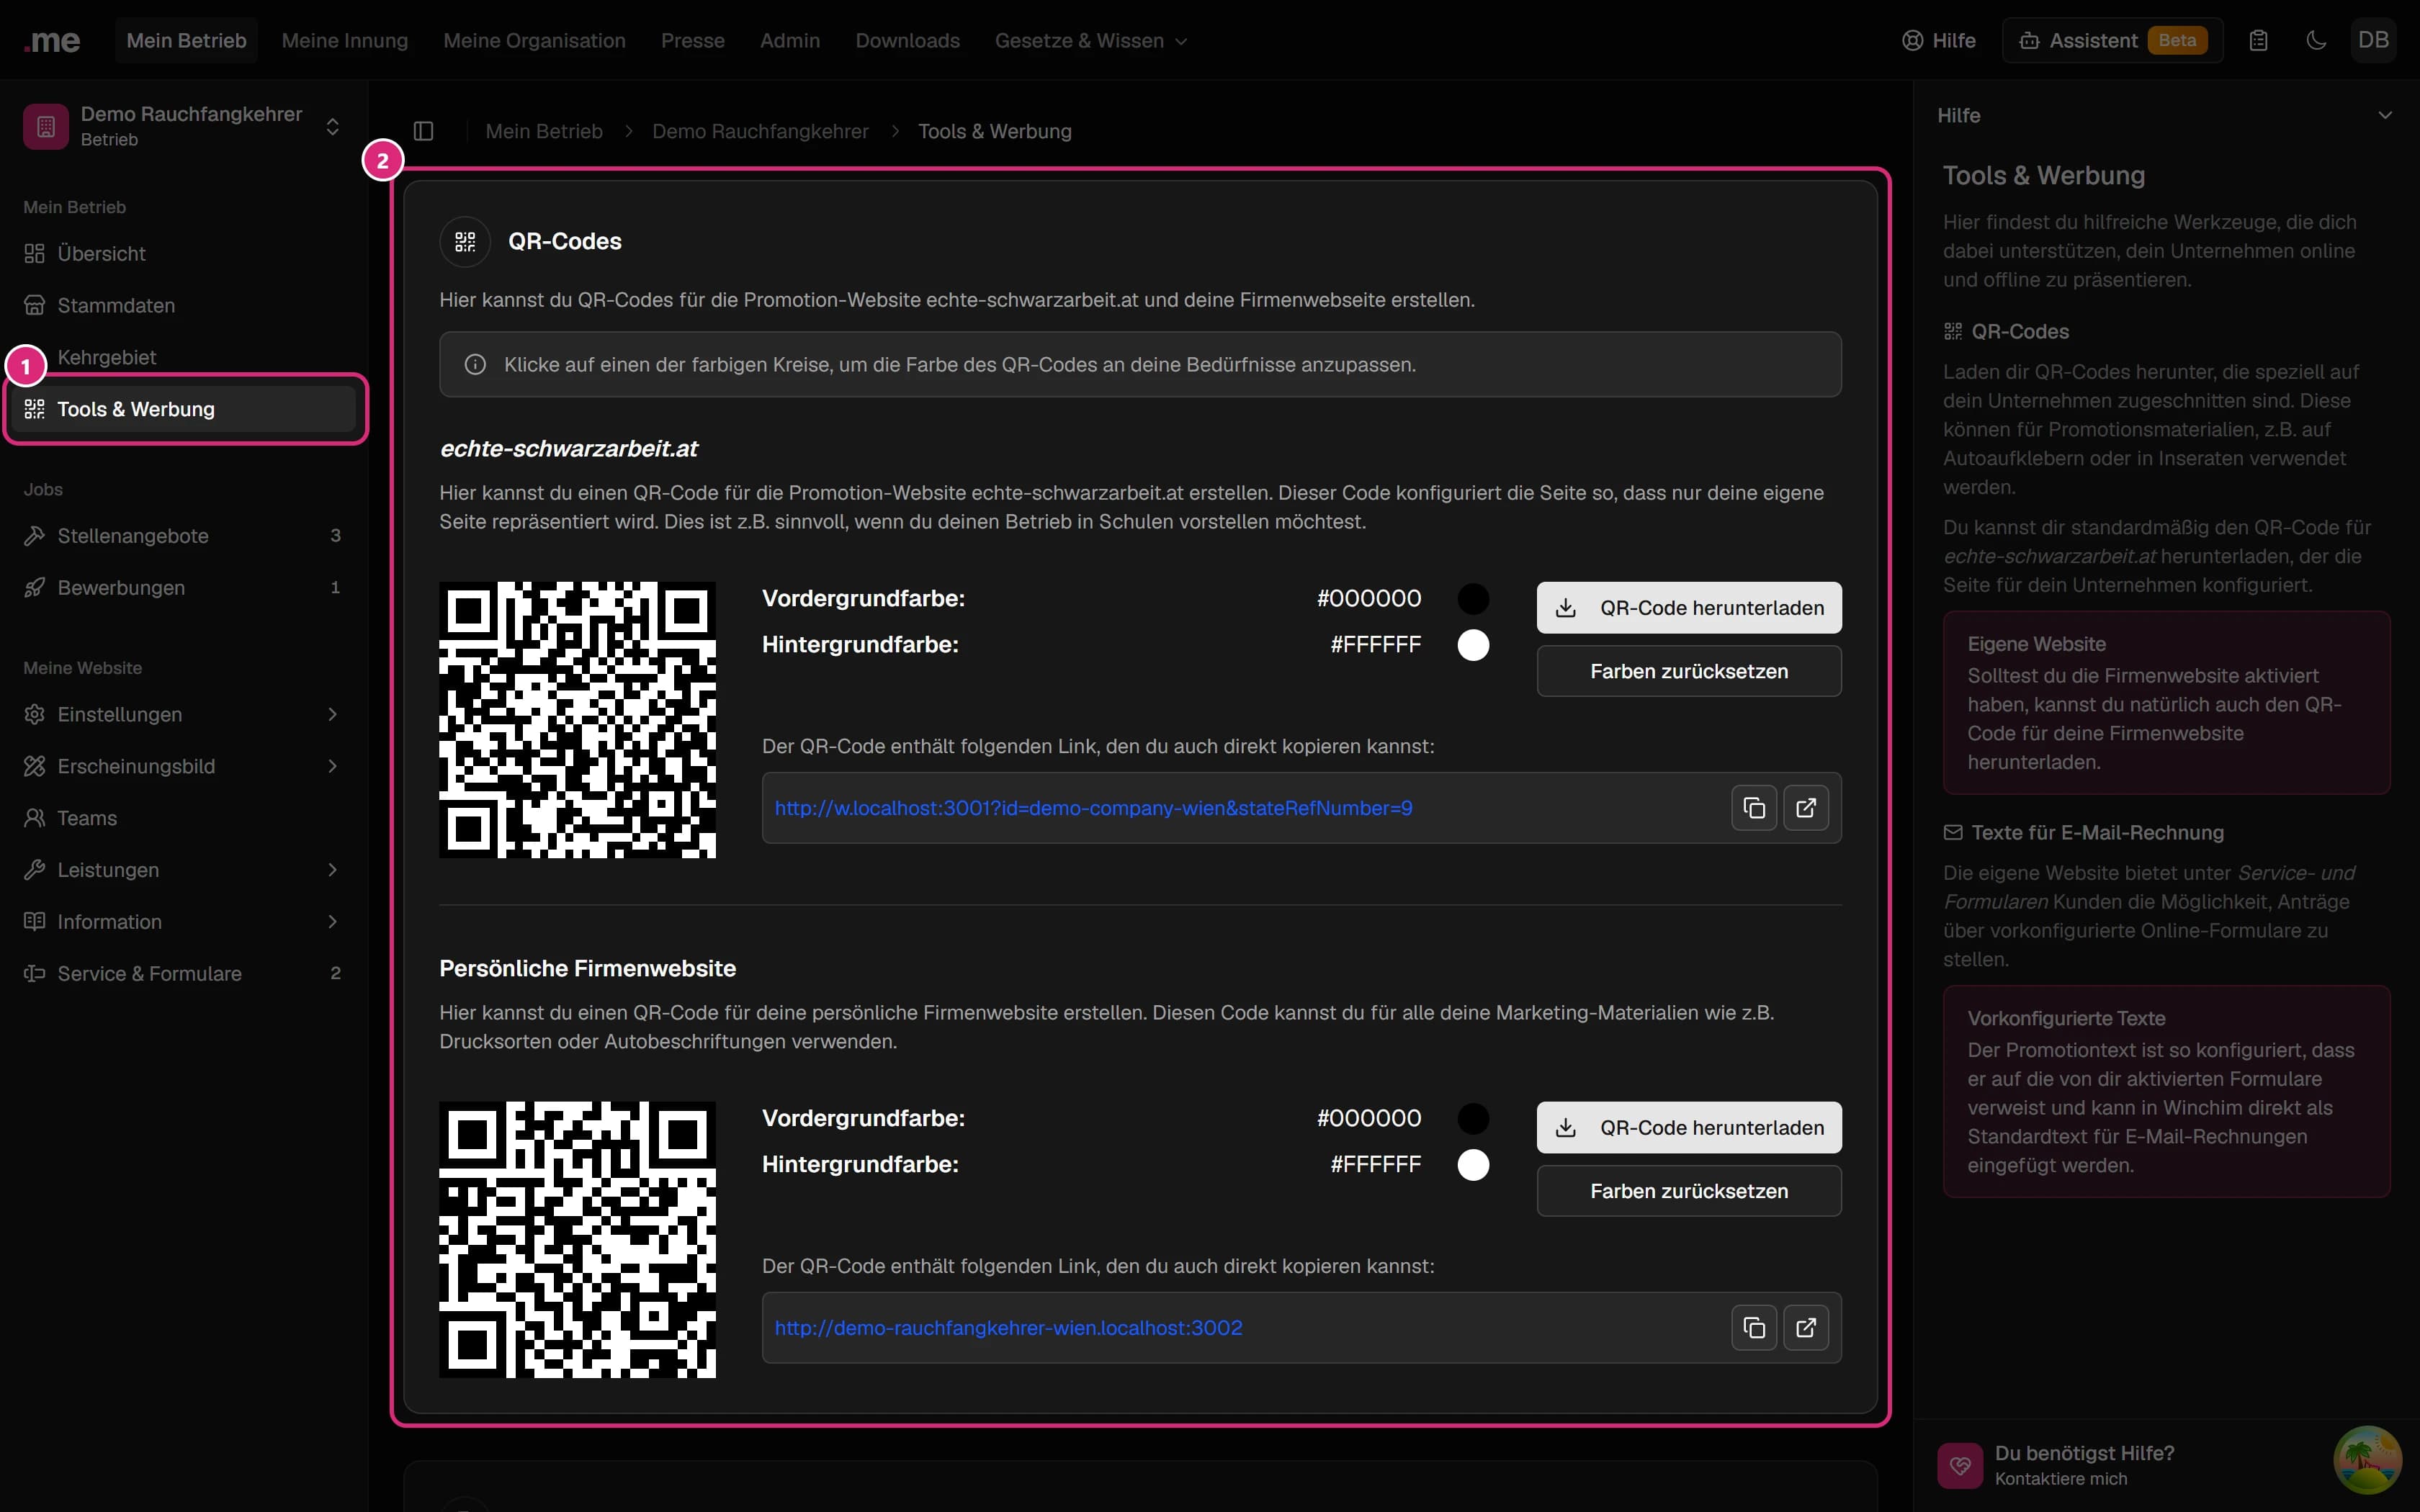Click the heart help contact icon
This screenshot has height=1512, width=2420.
coord(1960,1465)
